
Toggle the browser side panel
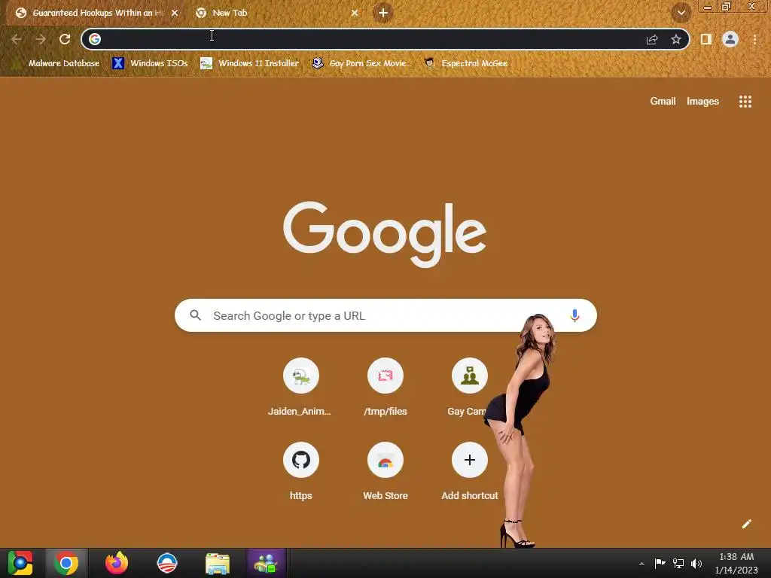tap(706, 39)
